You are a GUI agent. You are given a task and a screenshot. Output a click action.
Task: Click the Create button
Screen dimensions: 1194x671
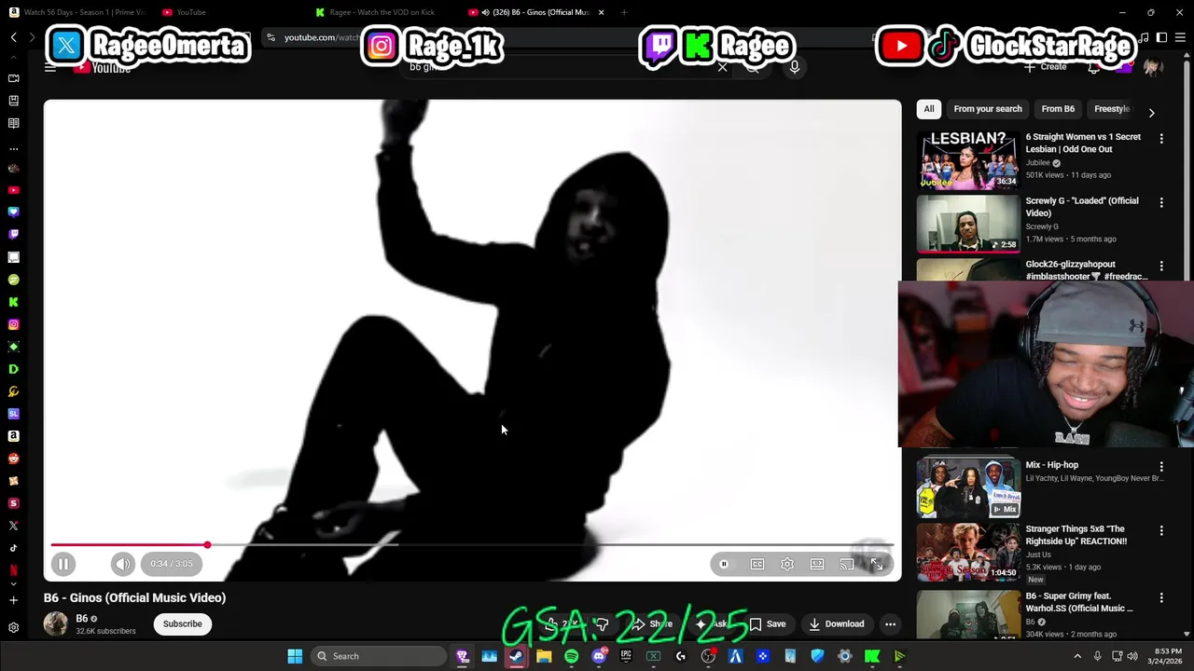(1045, 67)
